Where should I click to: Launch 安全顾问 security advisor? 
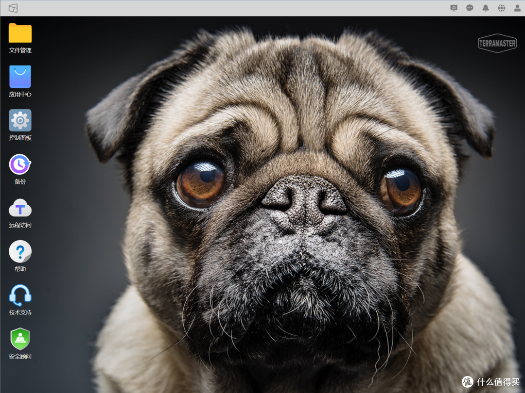coord(20,339)
